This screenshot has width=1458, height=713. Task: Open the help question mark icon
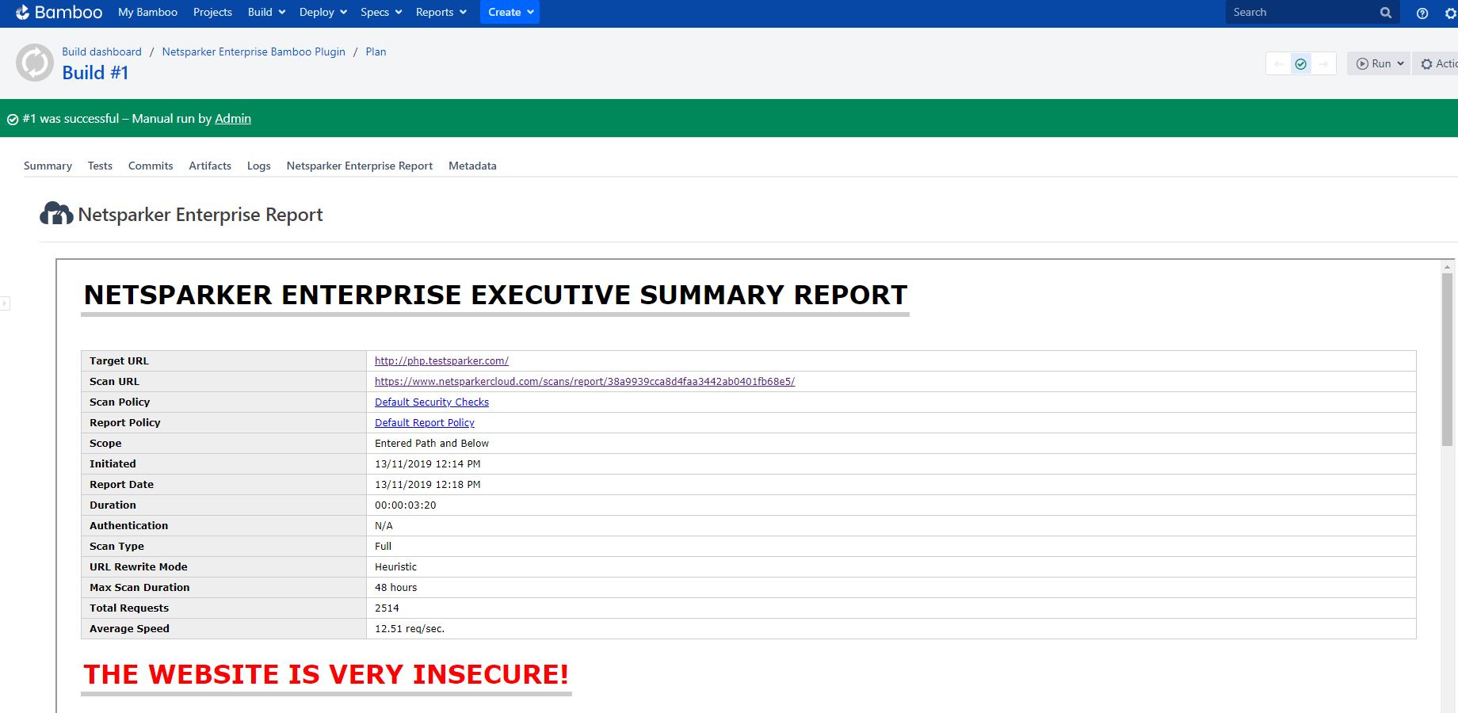[1422, 13]
